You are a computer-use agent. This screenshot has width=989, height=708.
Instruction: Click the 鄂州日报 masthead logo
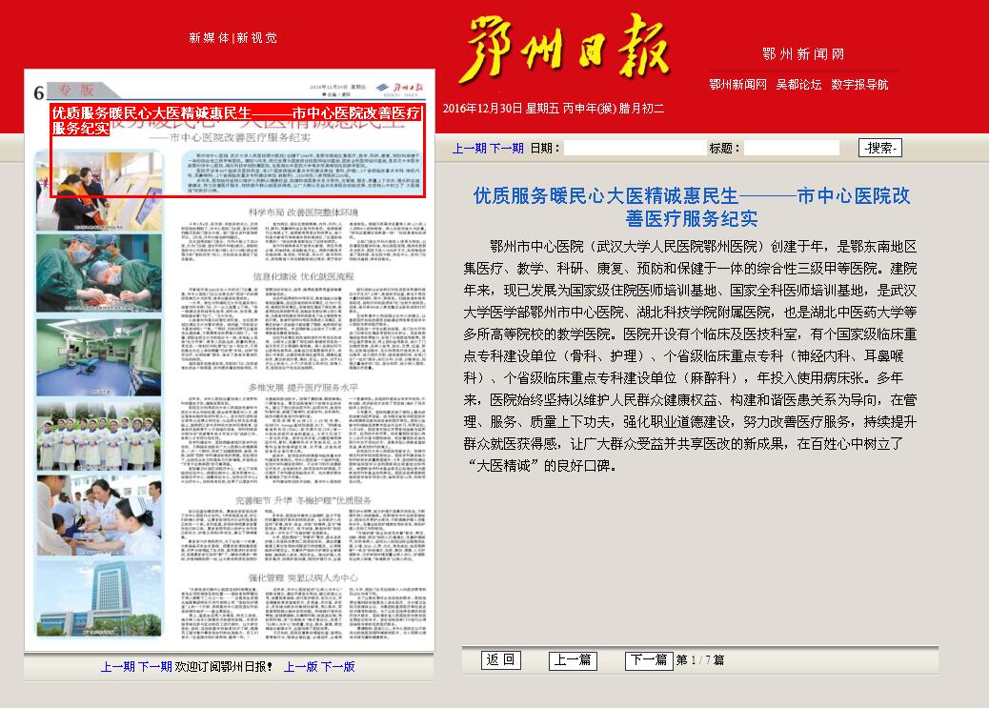(566, 49)
